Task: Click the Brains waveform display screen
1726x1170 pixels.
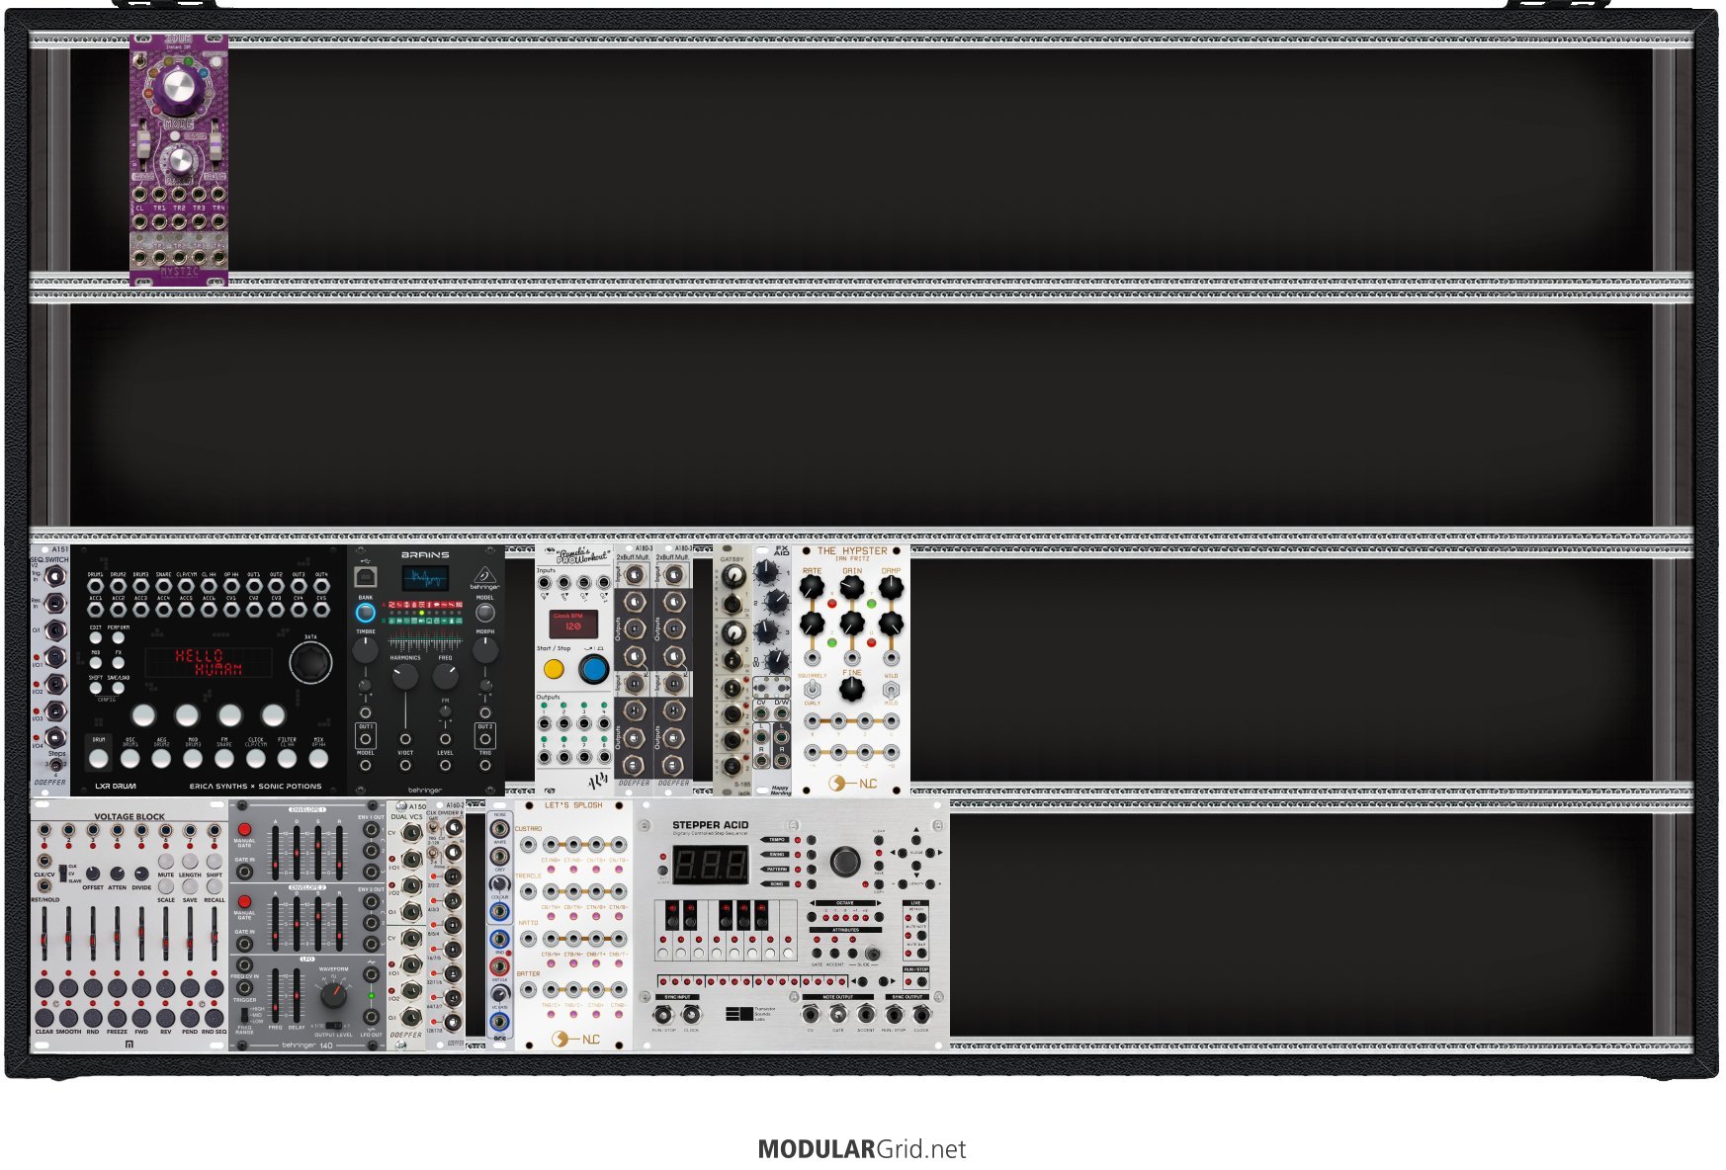Action: pyautogui.click(x=425, y=578)
